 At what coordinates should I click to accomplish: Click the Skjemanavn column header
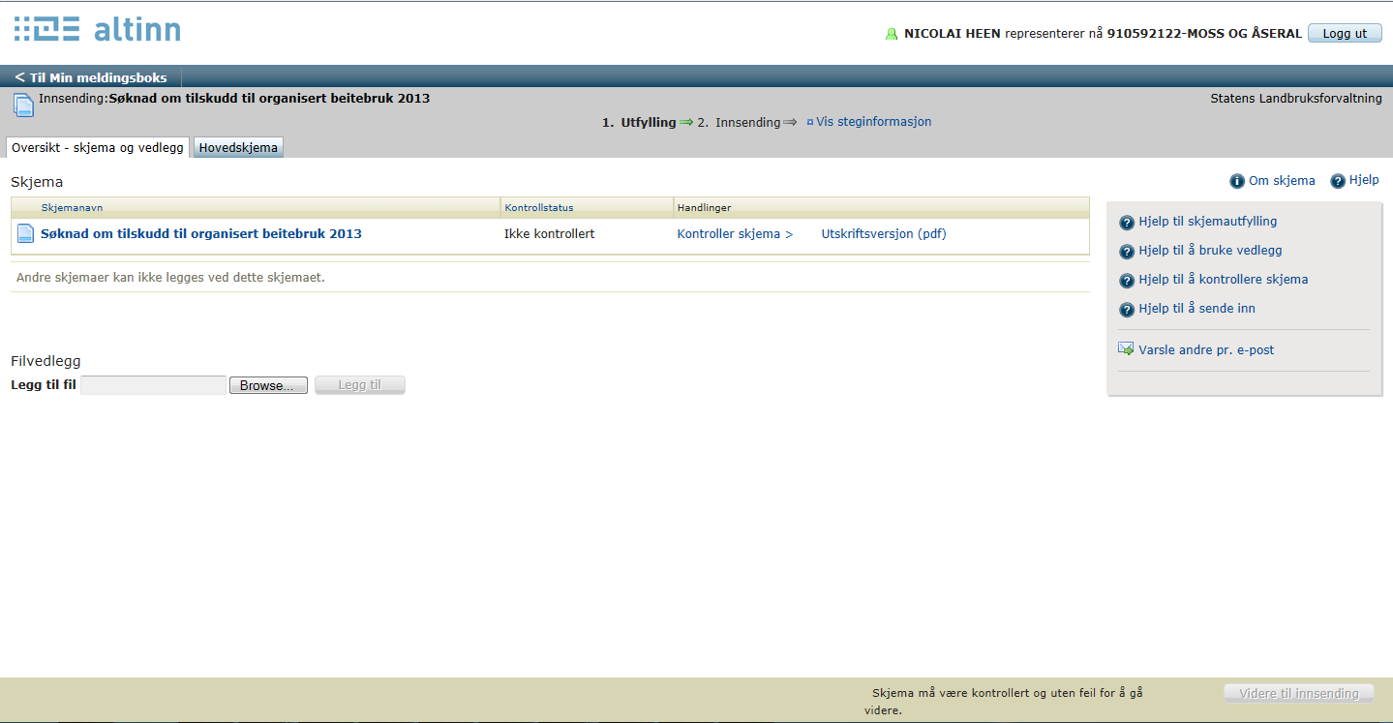click(x=72, y=207)
